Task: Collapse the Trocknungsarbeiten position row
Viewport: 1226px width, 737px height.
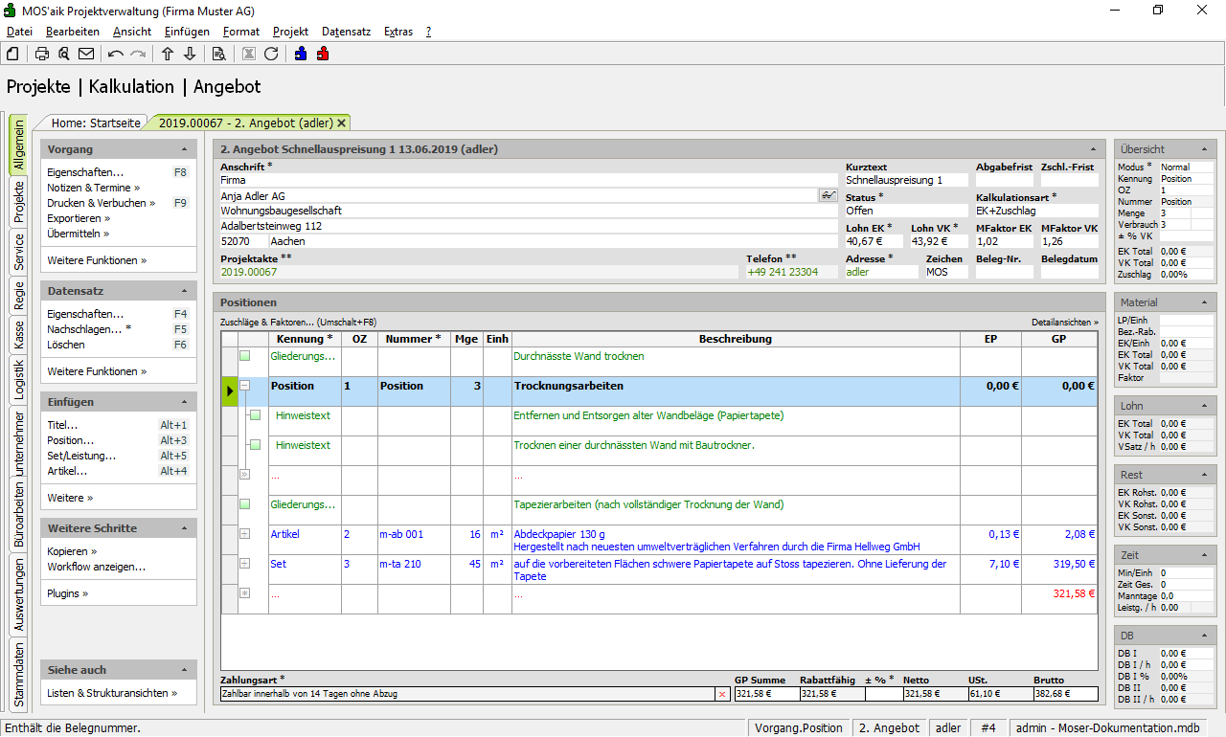Action: [x=245, y=386]
